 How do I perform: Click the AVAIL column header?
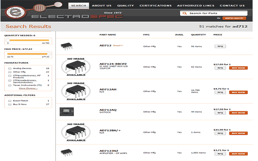click(x=179, y=35)
